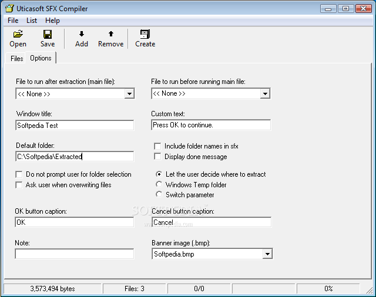Click the Uticasoft app icon in title bar
The width and height of the screenshot is (376, 297).
(9, 8)
